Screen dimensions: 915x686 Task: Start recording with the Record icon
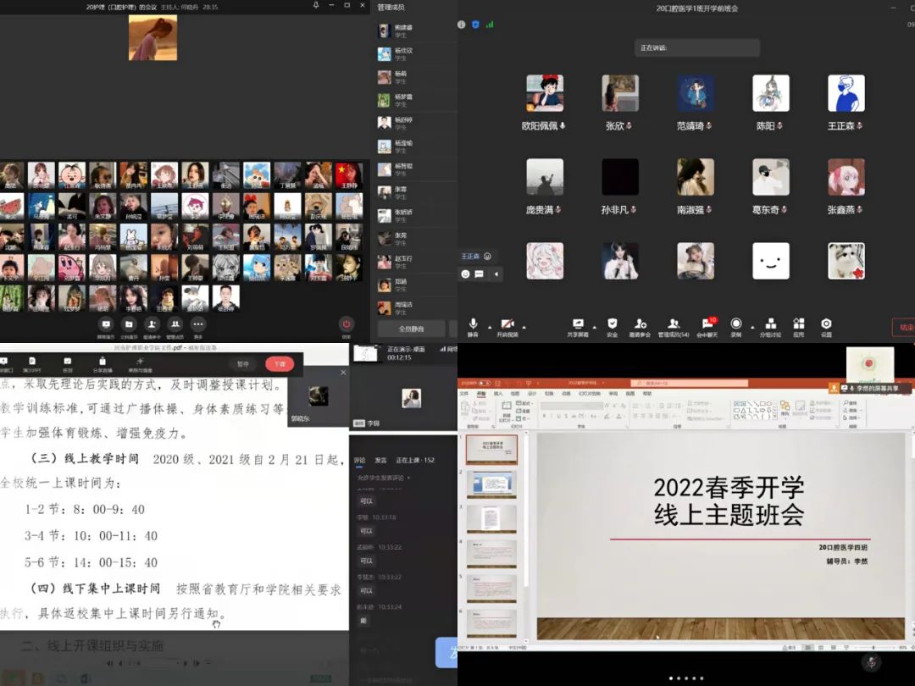point(735,324)
